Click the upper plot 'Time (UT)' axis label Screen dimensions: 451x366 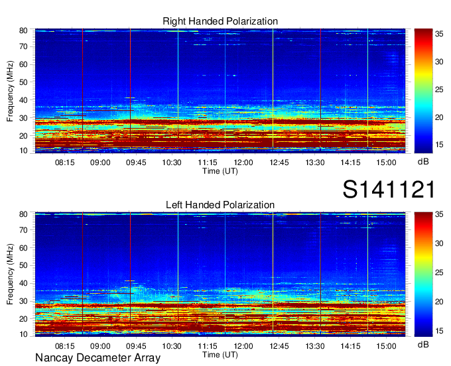point(220,171)
